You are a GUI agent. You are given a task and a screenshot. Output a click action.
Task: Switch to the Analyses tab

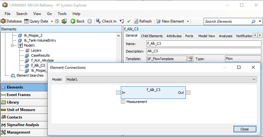tap(225, 36)
